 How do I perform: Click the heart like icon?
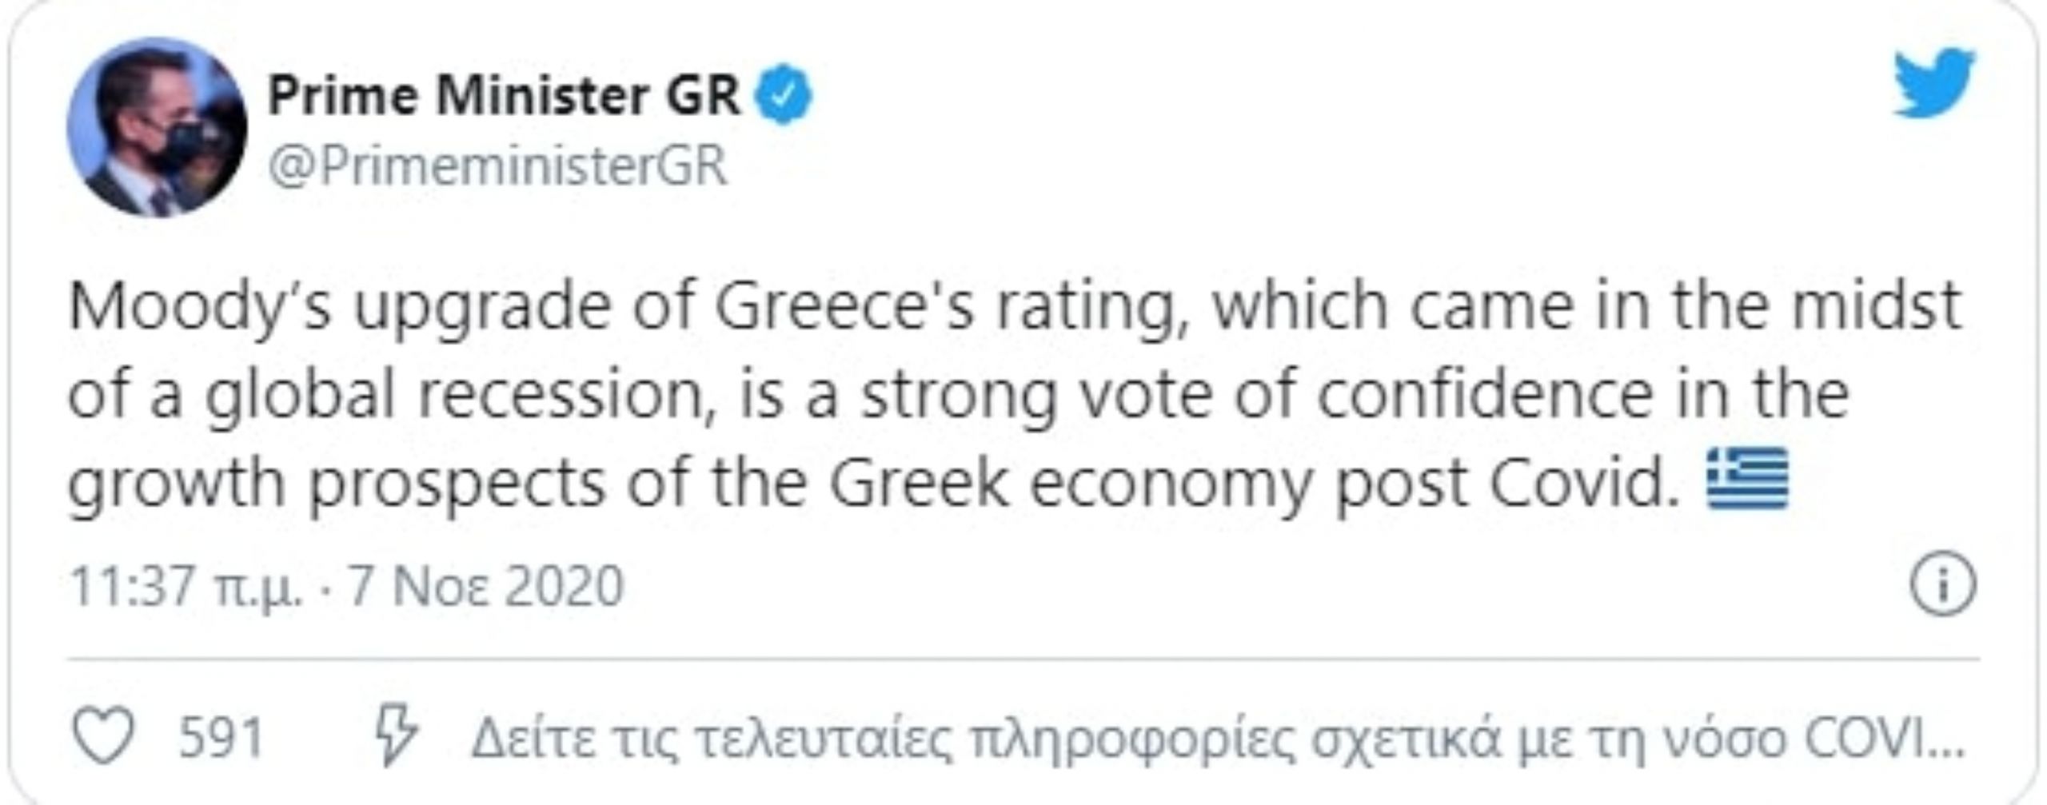click(104, 735)
